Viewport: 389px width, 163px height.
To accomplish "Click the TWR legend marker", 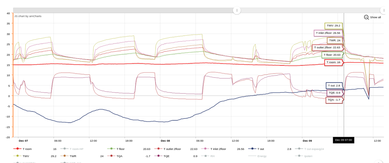I will point(64,156).
